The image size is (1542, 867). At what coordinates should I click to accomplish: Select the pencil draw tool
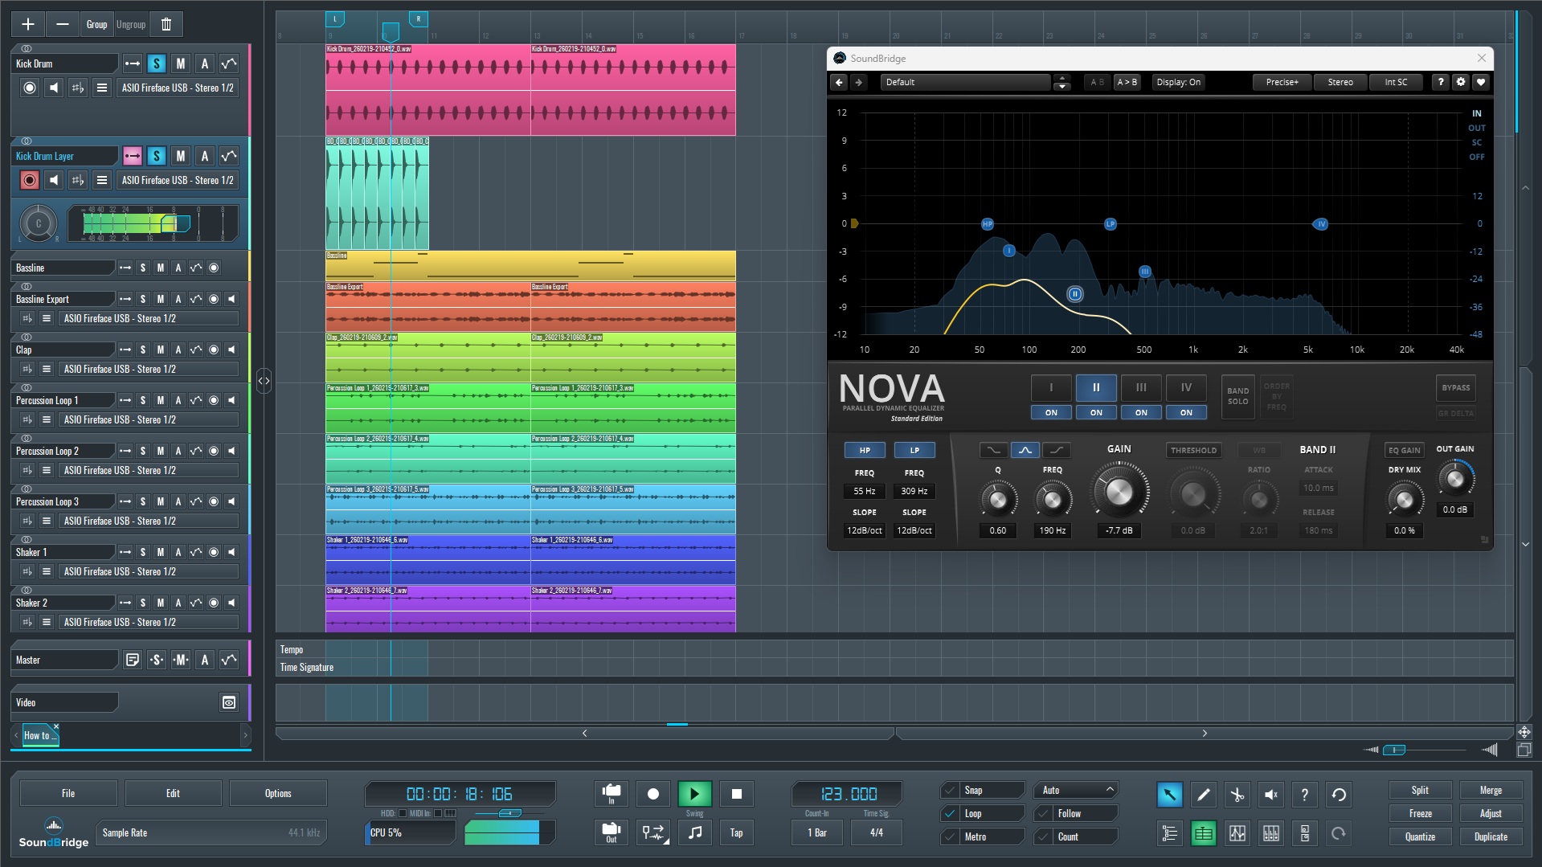1204,795
